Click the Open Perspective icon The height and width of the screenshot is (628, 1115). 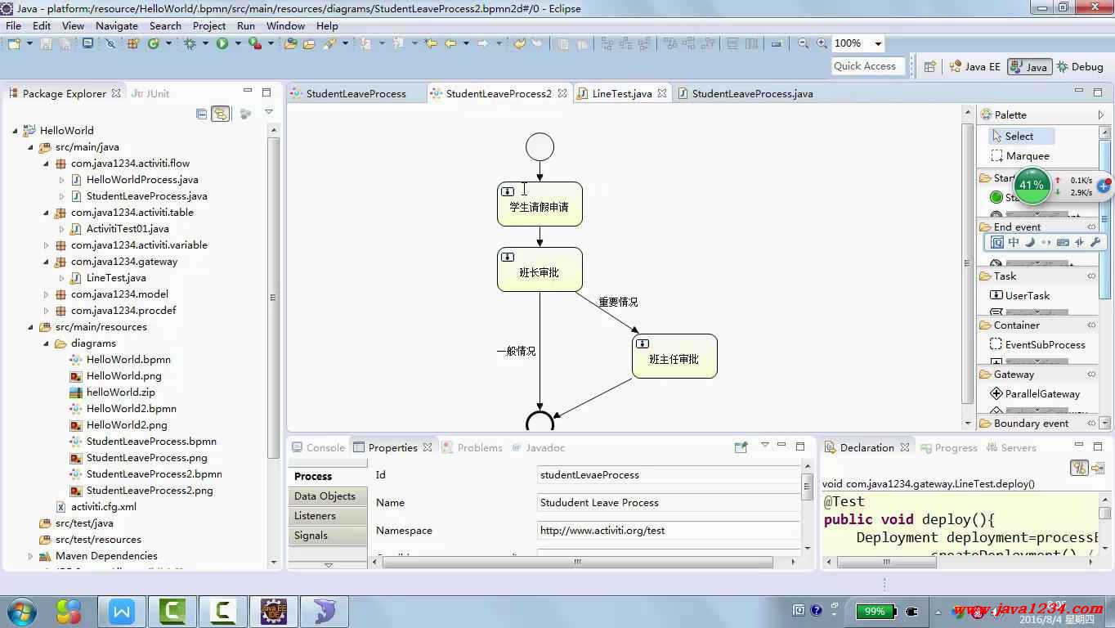pos(929,67)
